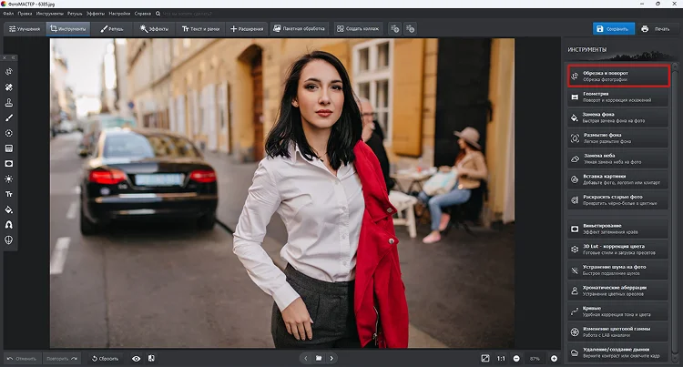Open Раскрасить старые фото tool
The height and width of the screenshot is (367, 683).
click(618, 199)
